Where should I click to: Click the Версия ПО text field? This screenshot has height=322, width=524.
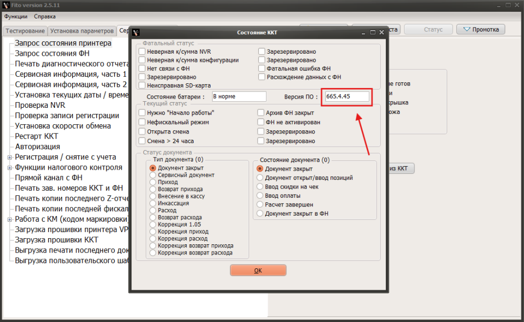tap(346, 97)
